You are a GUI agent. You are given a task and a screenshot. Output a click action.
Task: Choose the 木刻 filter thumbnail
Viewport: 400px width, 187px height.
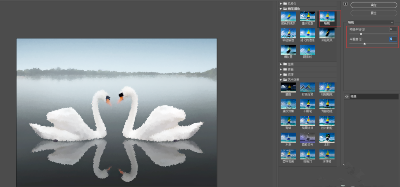(288, 138)
